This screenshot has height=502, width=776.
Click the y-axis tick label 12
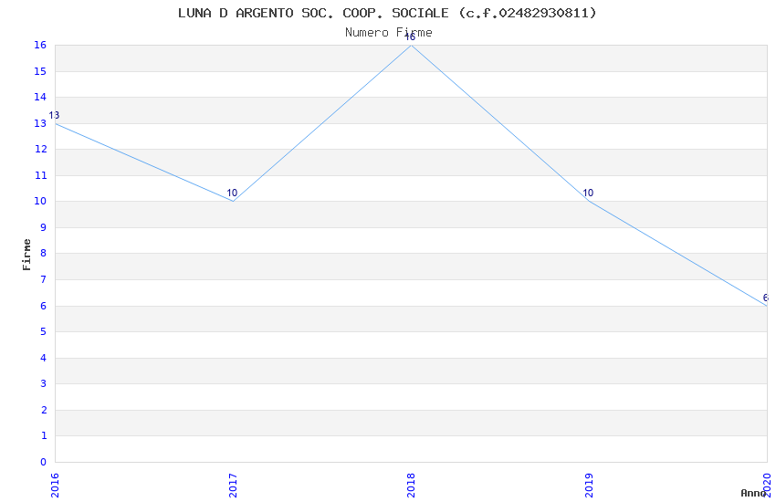pyautogui.click(x=40, y=150)
